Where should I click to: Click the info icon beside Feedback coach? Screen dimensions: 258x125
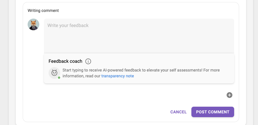point(88,61)
